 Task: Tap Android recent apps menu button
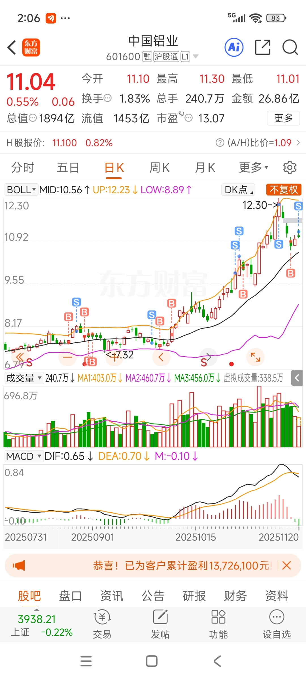pyautogui.click(x=86, y=661)
